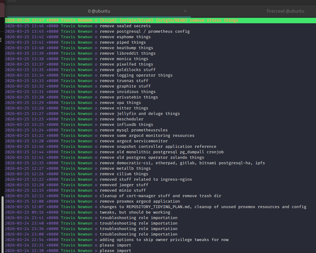Select commit "tweaks, but should be working"

(161, 212)
